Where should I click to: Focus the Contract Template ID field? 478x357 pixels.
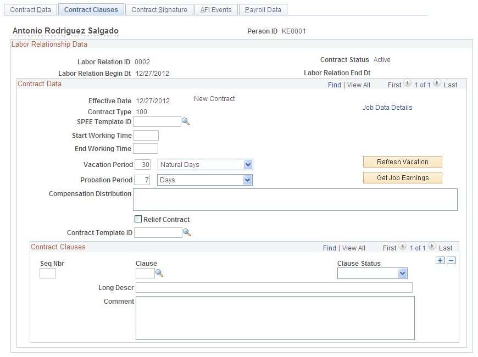[x=158, y=233]
